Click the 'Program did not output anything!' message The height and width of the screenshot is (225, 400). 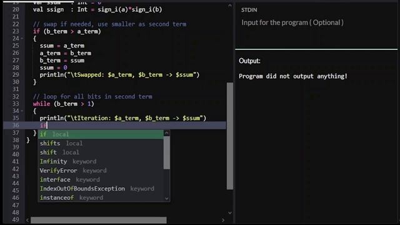293,76
